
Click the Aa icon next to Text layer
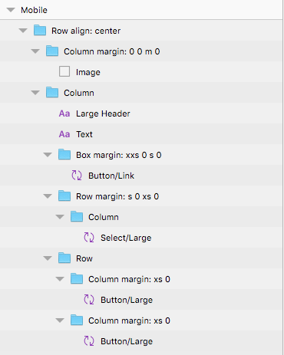click(64, 134)
